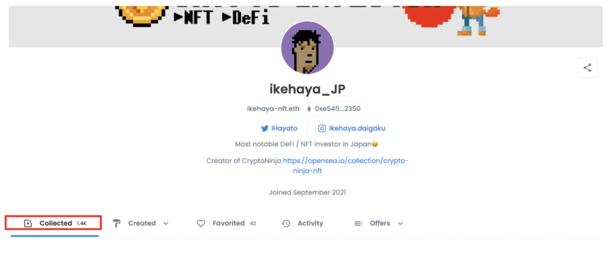Image resolution: width=608 pixels, height=267 pixels.
Task: Click the Twitter bird icon
Action: click(x=264, y=128)
